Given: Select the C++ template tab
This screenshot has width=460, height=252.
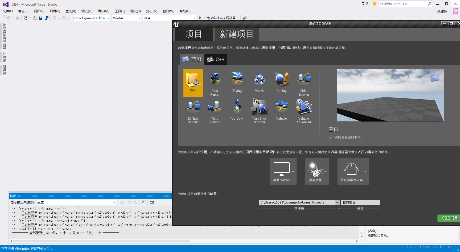Looking at the screenshot, I should pos(216,59).
